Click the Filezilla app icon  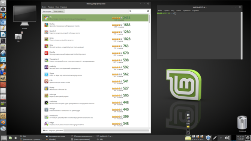click(x=46, y=53)
